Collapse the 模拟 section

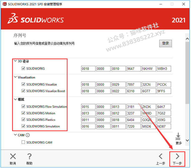tap(15, 99)
